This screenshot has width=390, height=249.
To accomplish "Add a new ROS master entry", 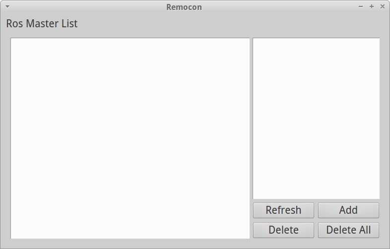I will (x=348, y=210).
